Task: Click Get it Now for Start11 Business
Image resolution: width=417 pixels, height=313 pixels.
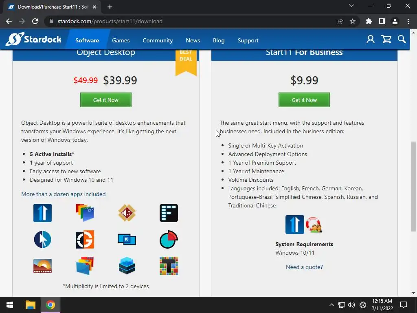Action: click(x=304, y=100)
